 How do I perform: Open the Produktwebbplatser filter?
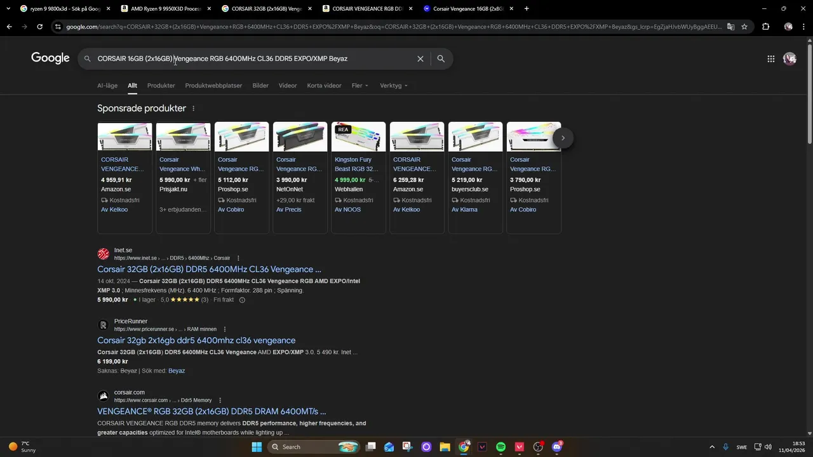tap(213, 86)
